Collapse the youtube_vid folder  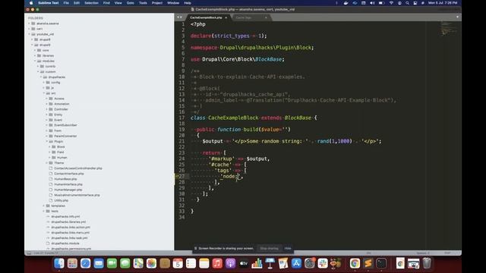[30, 34]
